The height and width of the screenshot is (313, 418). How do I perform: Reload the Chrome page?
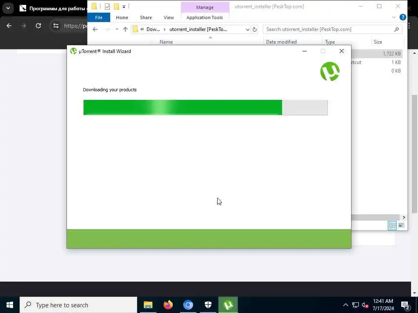(x=38, y=26)
